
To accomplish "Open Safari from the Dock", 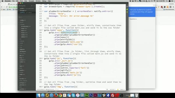I will pos(51,95).
